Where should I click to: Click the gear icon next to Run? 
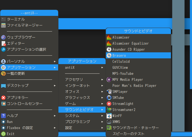coord(3,122)
